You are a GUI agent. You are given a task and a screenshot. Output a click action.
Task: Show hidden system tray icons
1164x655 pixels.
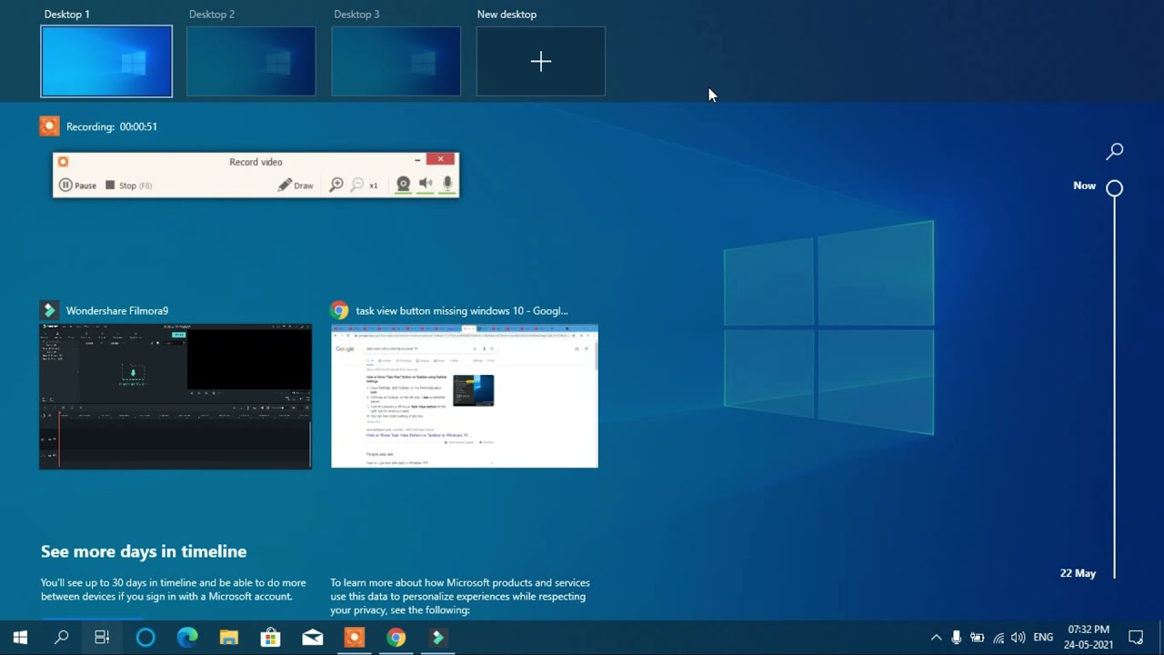click(x=936, y=638)
